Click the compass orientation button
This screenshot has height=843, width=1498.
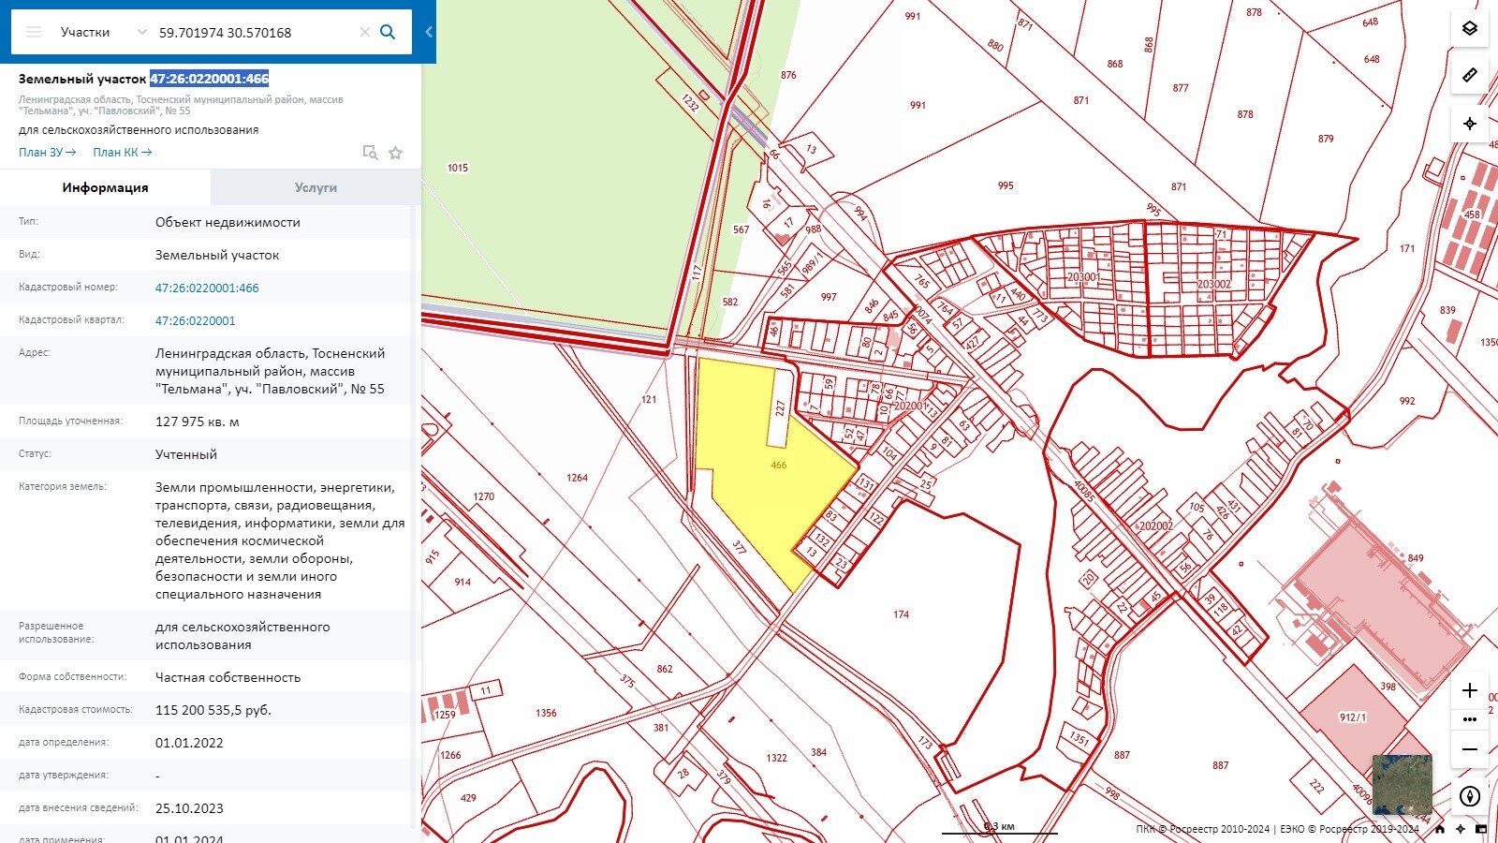coord(1470,796)
